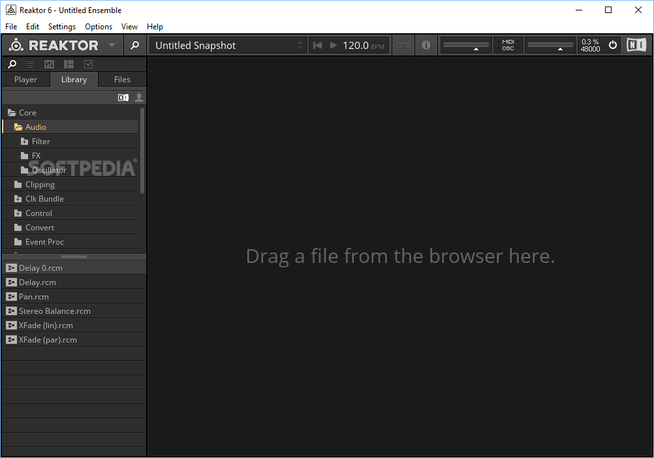This screenshot has height=458, width=654.
Task: Expand the Filter folder
Action: point(25,142)
